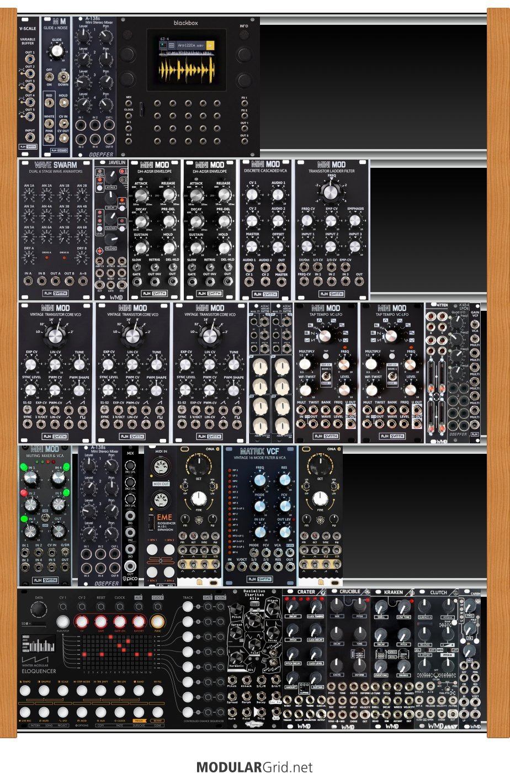510x779 pixels.
Task: Click the Eloquencer SHUFFLE button
Action: click(x=44, y=691)
